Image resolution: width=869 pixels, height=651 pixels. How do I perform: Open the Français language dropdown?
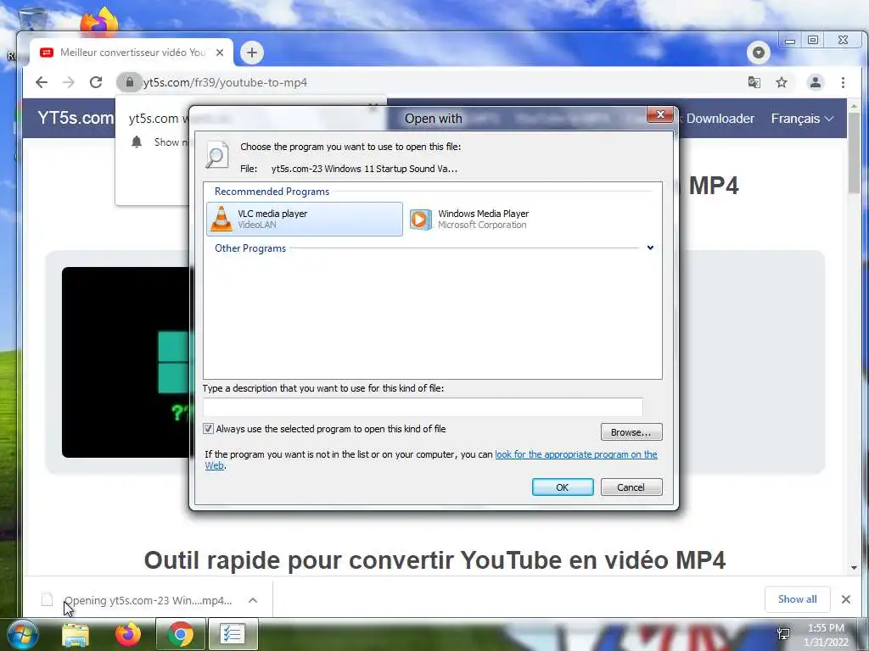click(x=802, y=119)
